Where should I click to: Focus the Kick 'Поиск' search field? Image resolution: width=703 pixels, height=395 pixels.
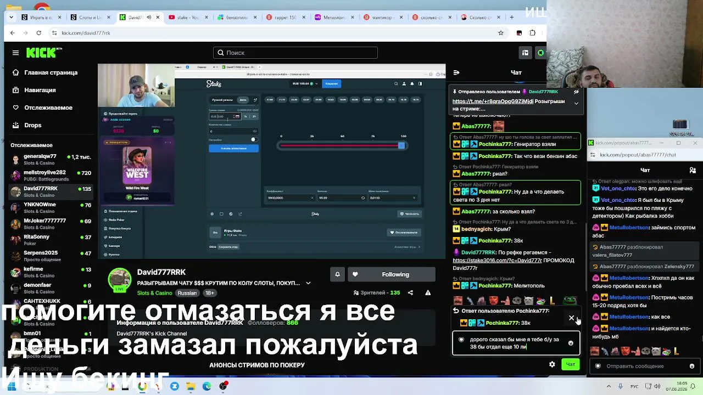coord(295,53)
